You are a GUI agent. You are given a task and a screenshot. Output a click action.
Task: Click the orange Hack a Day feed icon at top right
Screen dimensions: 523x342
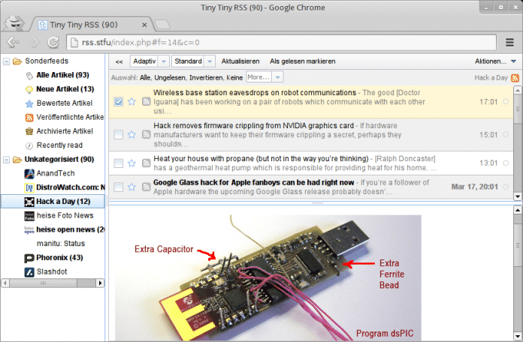515,77
